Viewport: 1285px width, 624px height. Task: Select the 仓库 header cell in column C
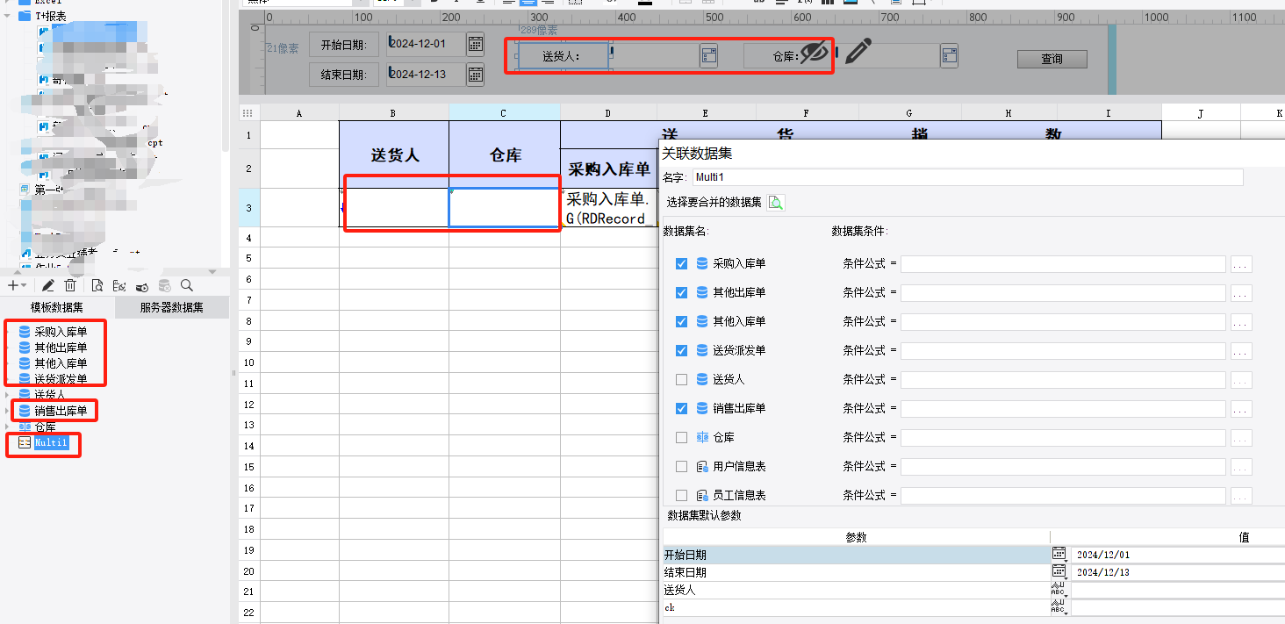pos(505,154)
